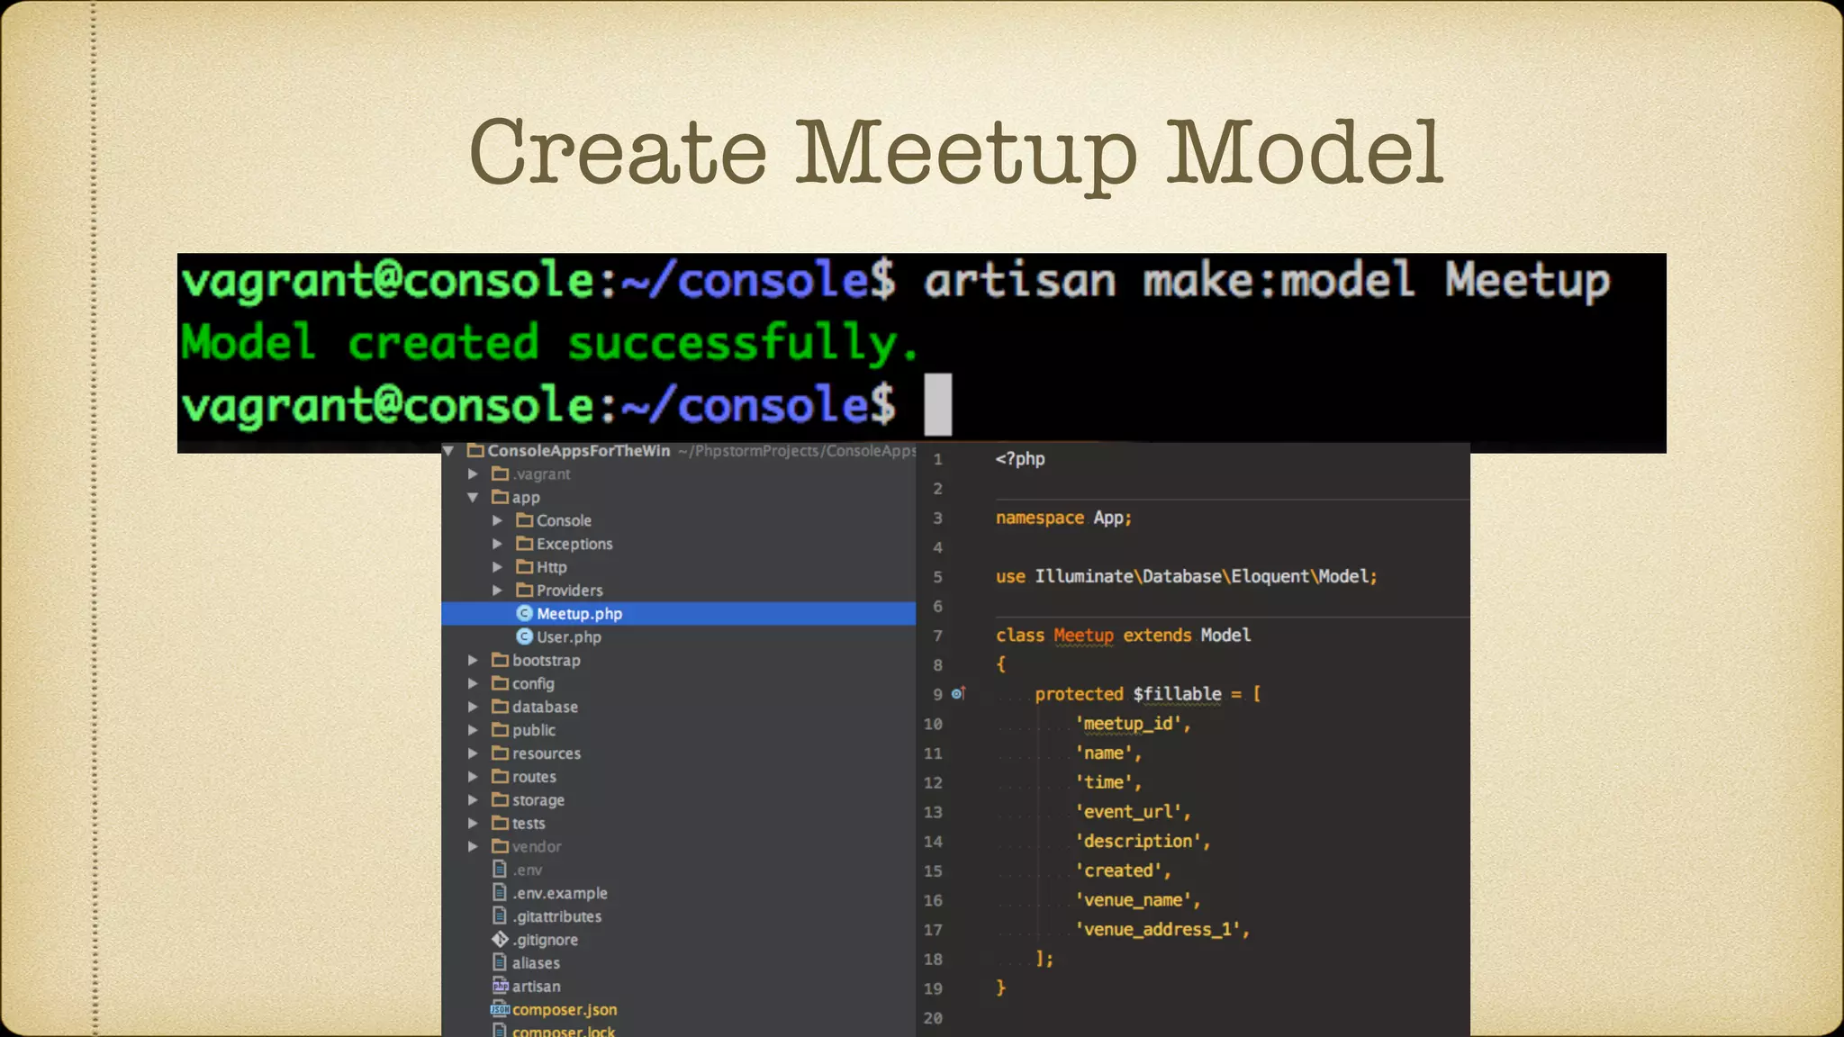Expand the routes folder arrow

pyautogui.click(x=473, y=777)
